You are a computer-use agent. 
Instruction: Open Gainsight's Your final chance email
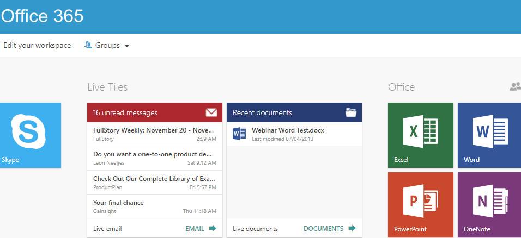click(x=154, y=206)
